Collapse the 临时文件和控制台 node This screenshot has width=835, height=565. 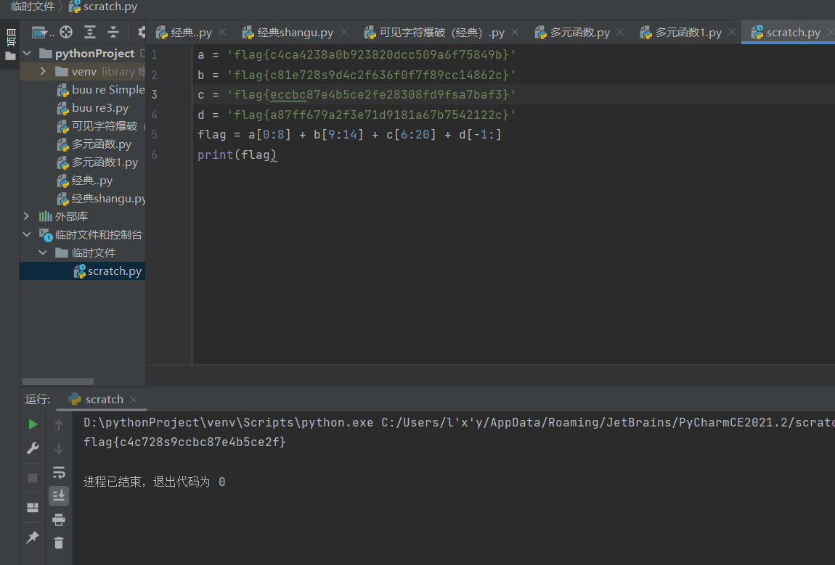coord(27,234)
